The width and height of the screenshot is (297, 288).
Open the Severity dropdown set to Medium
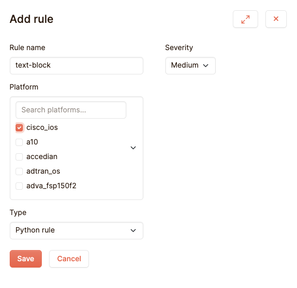[x=190, y=66]
